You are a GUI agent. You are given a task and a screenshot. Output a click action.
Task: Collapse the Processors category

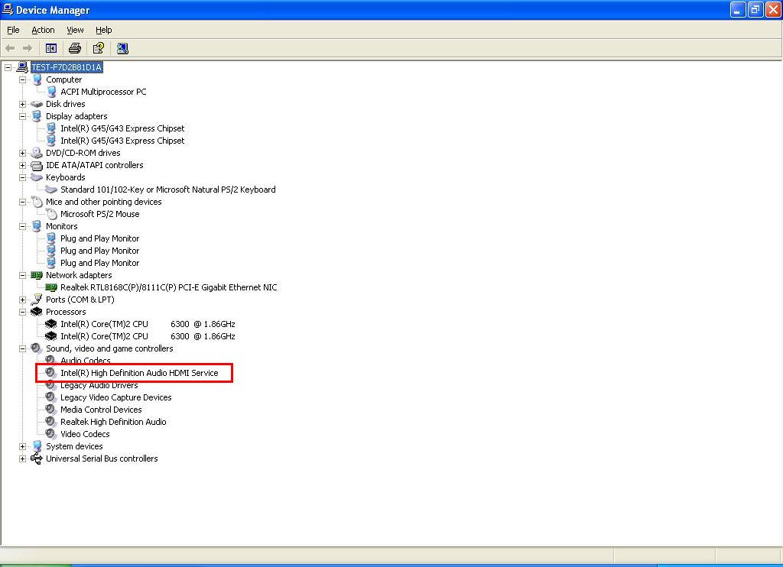[22, 312]
